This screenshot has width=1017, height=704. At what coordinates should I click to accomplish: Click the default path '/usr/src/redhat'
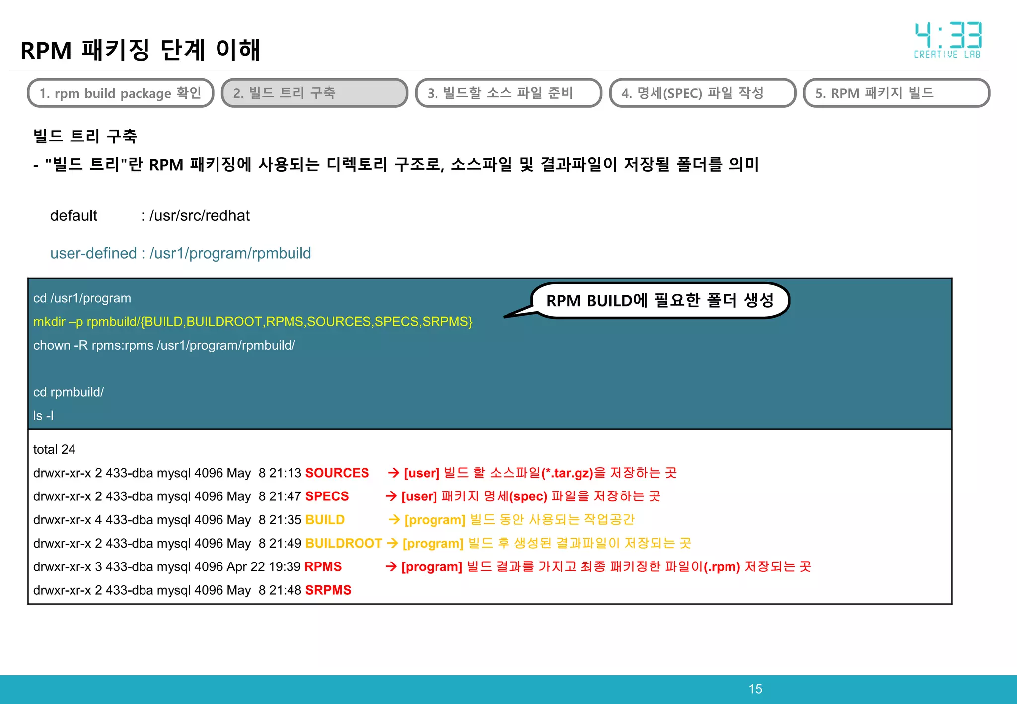[x=200, y=215]
